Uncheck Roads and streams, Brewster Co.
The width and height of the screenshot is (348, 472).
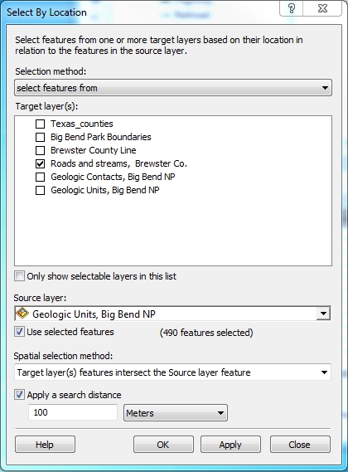tap(40, 163)
